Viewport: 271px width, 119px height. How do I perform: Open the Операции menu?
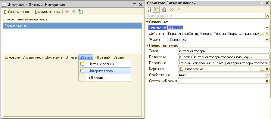click(x=12, y=57)
